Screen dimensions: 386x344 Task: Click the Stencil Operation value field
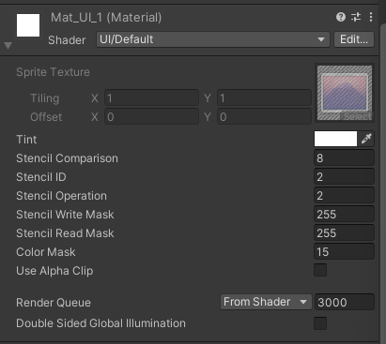click(x=344, y=195)
